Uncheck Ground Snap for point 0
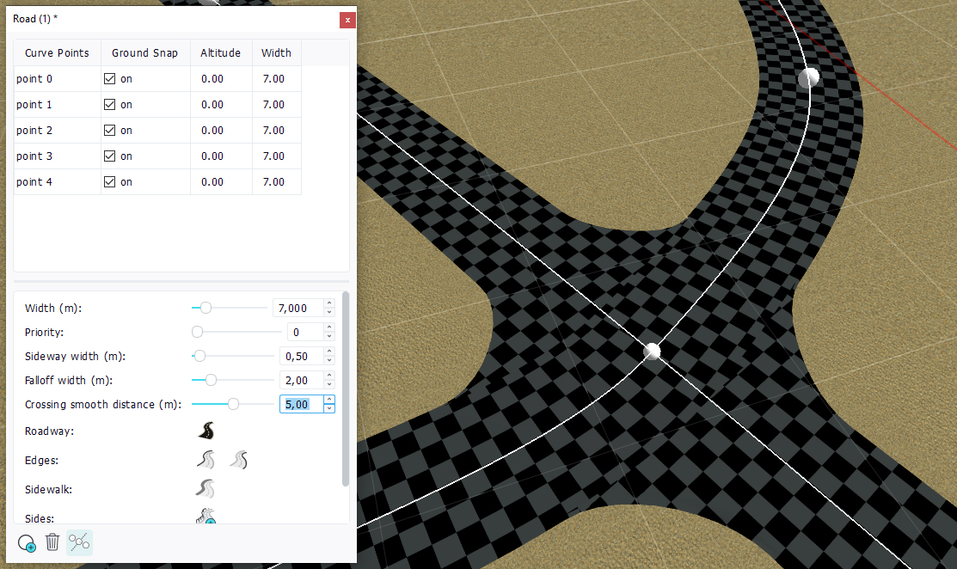The height and width of the screenshot is (569, 957). point(109,79)
